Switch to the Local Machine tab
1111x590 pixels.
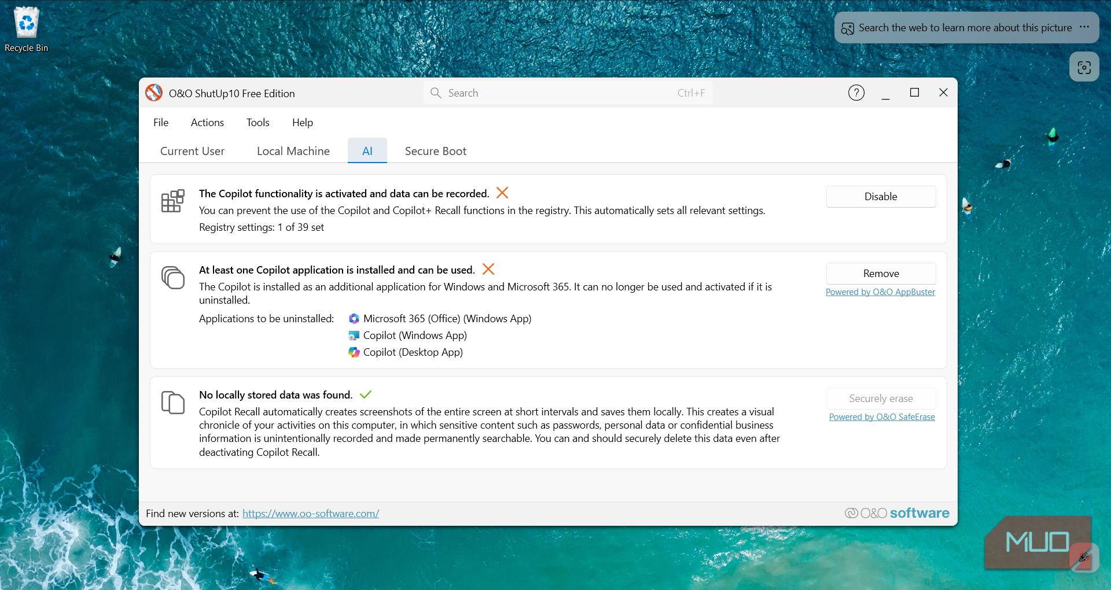tap(293, 151)
